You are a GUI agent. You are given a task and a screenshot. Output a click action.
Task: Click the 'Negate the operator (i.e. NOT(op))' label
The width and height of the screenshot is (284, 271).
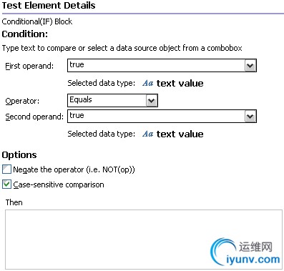[x=74, y=169]
